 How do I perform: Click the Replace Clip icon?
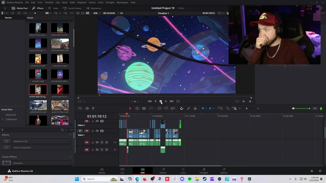[173, 109]
